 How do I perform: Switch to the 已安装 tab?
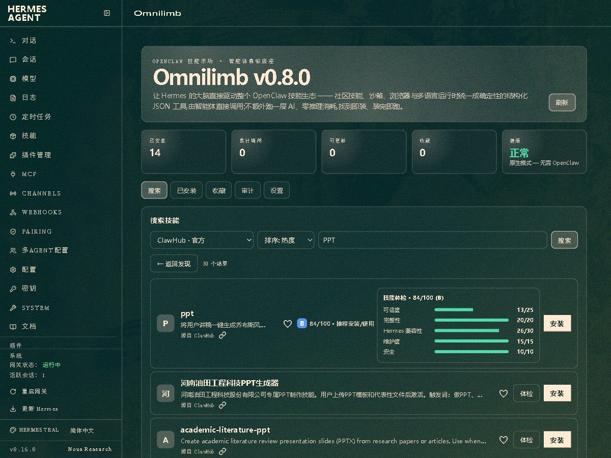186,190
